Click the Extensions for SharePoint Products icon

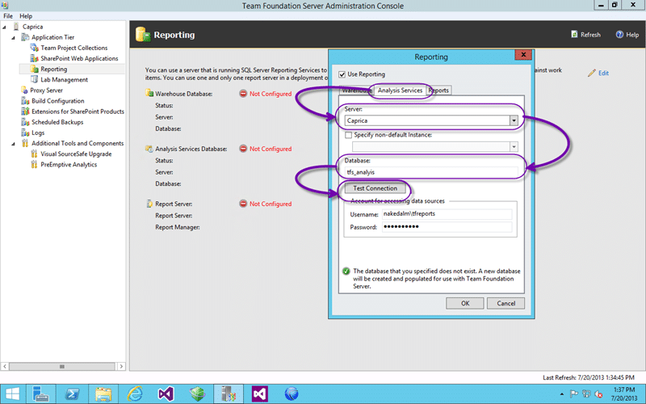point(25,112)
